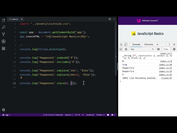This screenshot has height=133, width=177.
Task: Switch to the Elements tab
Action: click(149, 44)
